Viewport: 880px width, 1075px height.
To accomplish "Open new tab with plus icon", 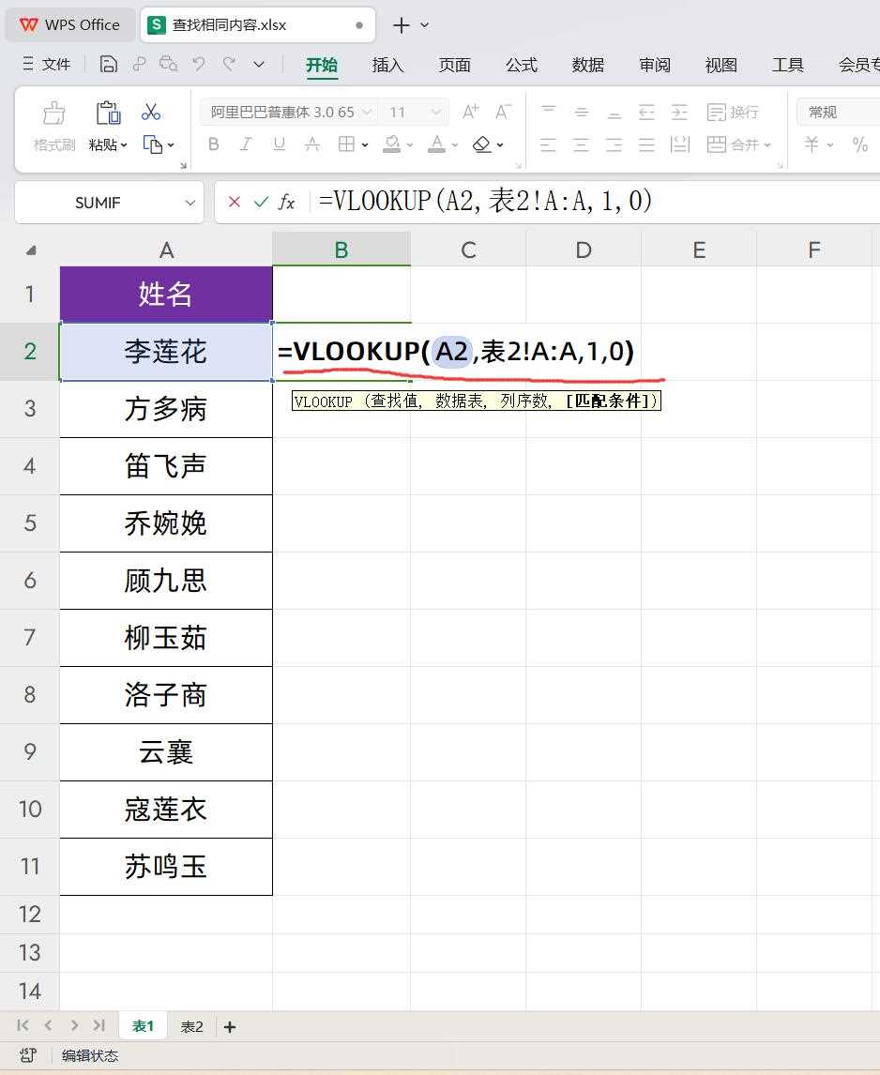I will point(402,25).
